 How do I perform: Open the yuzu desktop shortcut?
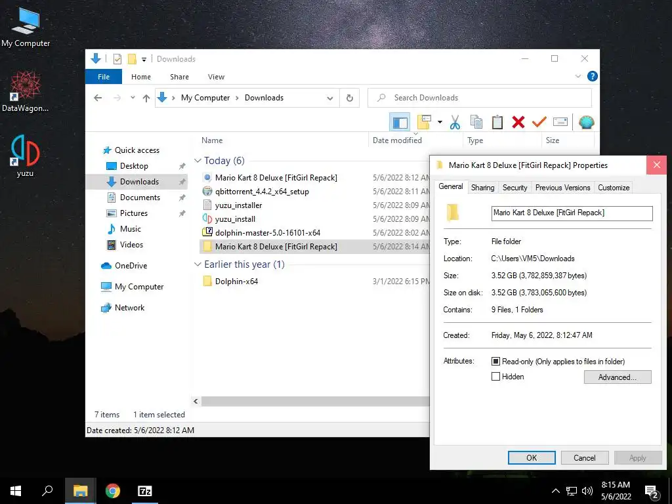point(25,156)
